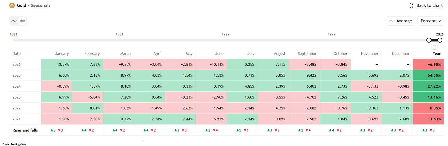The image size is (448, 146).
Task: Click the 8.97% March 2025 cell
Action: pos(119,75)
